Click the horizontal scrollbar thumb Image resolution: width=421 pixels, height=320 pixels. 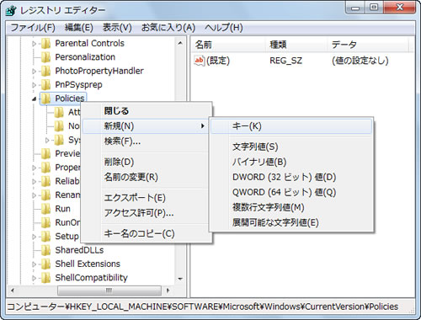coord(109,291)
